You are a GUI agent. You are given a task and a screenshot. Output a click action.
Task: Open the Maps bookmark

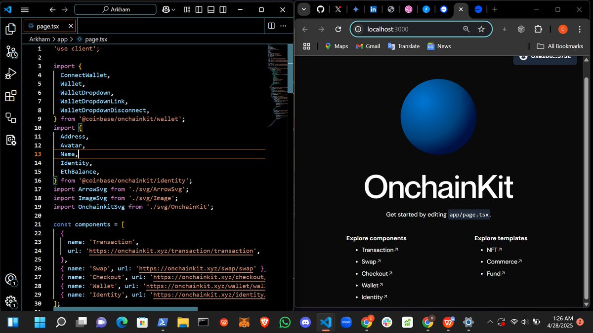click(336, 46)
